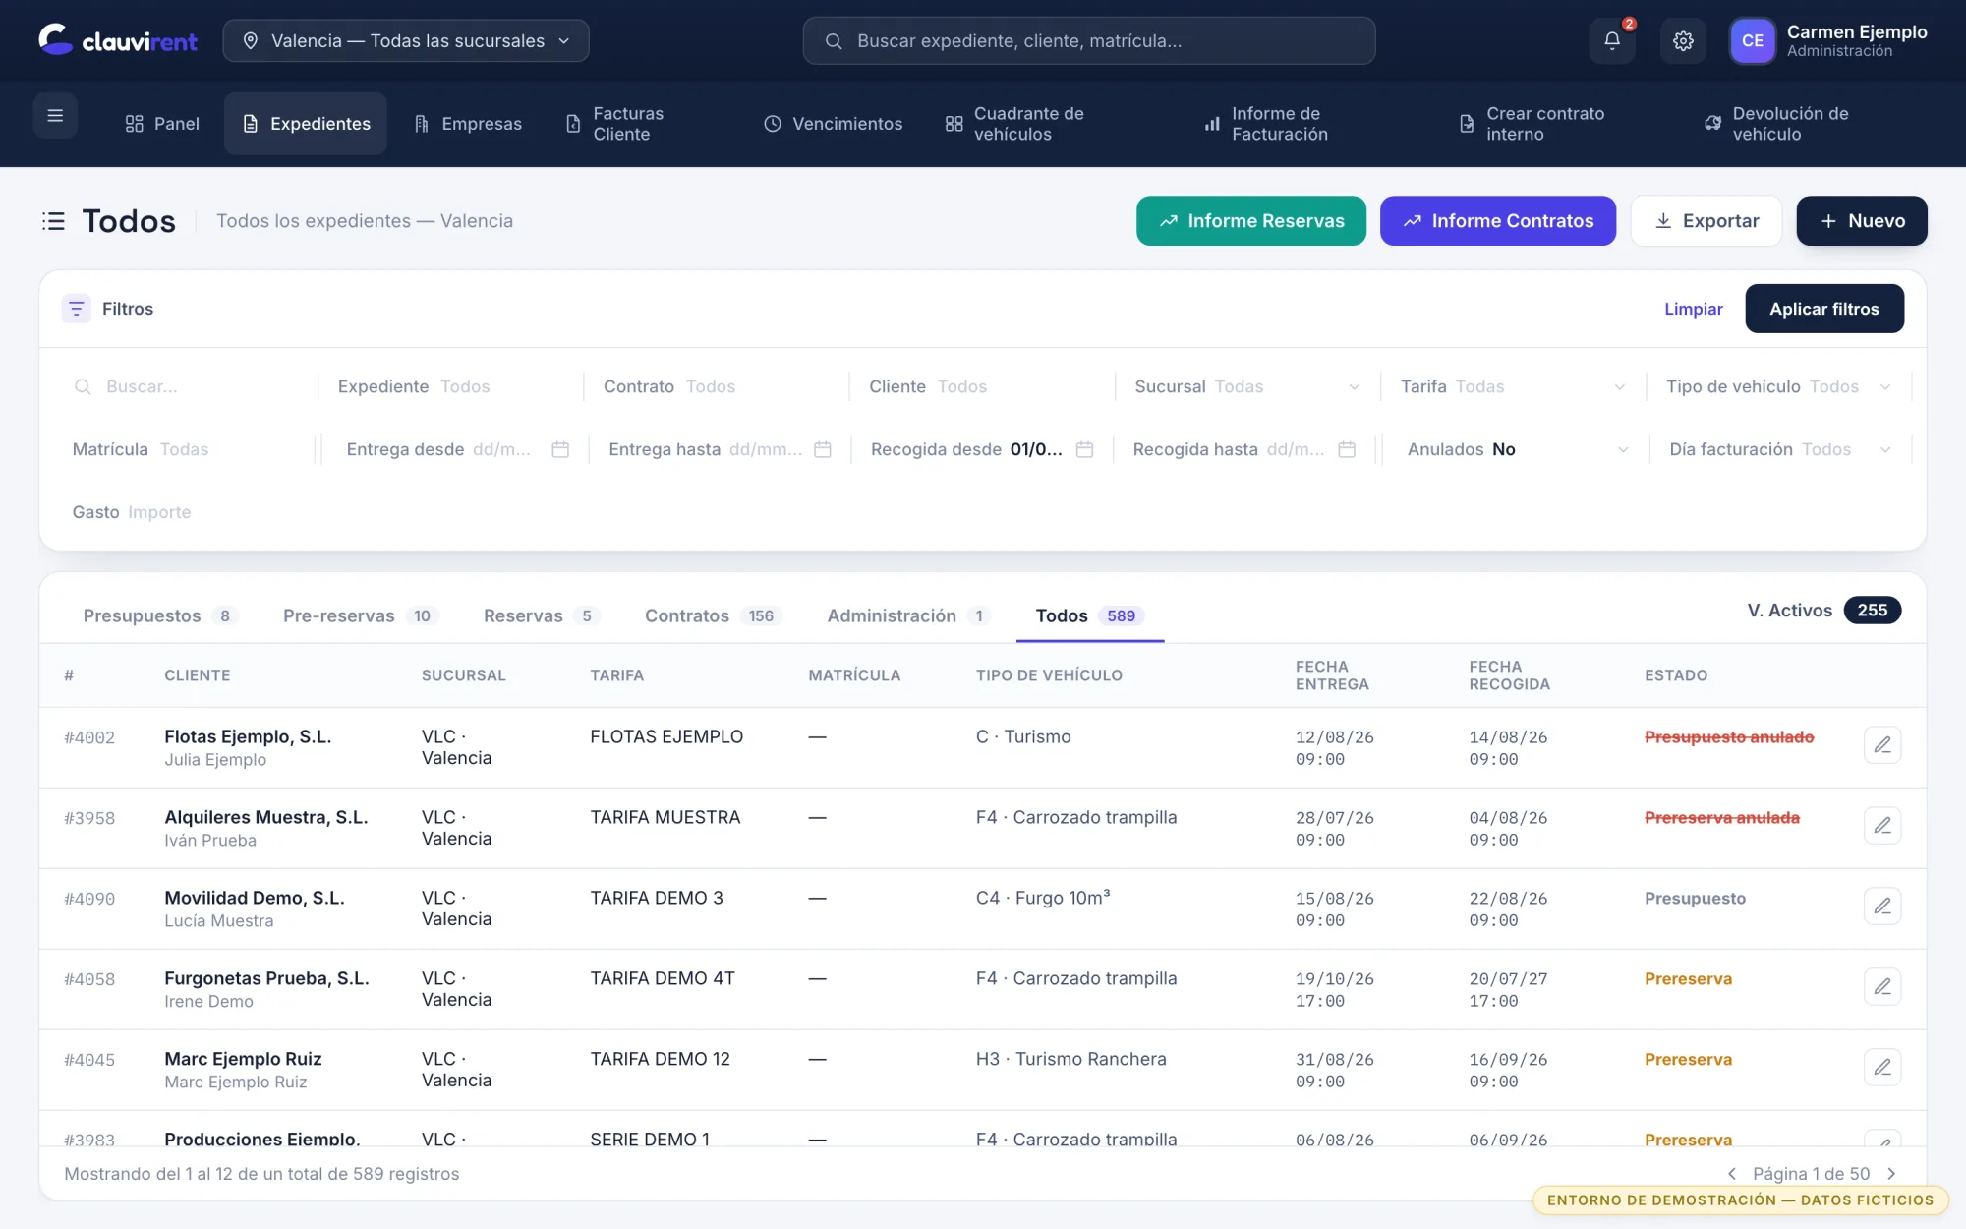The width and height of the screenshot is (1966, 1229).
Task: Switch to Contratos tab
Action: click(714, 615)
